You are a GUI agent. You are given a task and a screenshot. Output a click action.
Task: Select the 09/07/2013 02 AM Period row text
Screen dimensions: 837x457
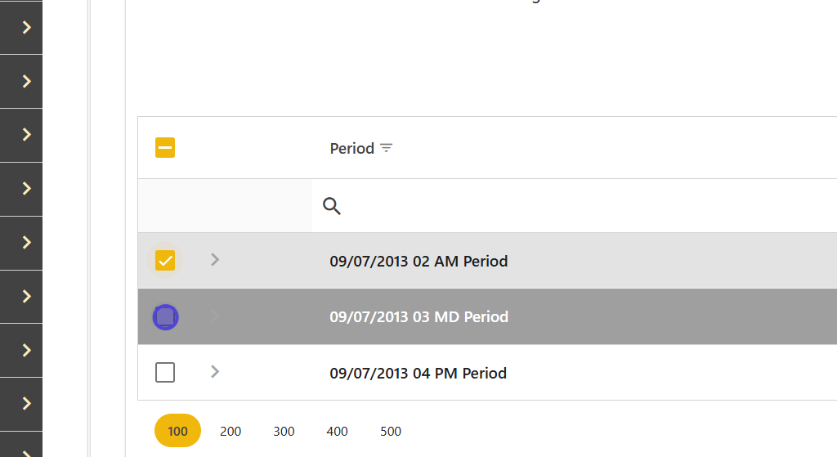pos(418,262)
